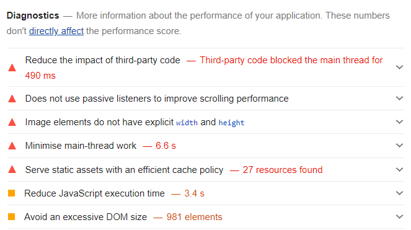Image resolution: width=411 pixels, height=230 pixels.
Task: Click red triangle beside static assets cache policy
Action: (12, 170)
